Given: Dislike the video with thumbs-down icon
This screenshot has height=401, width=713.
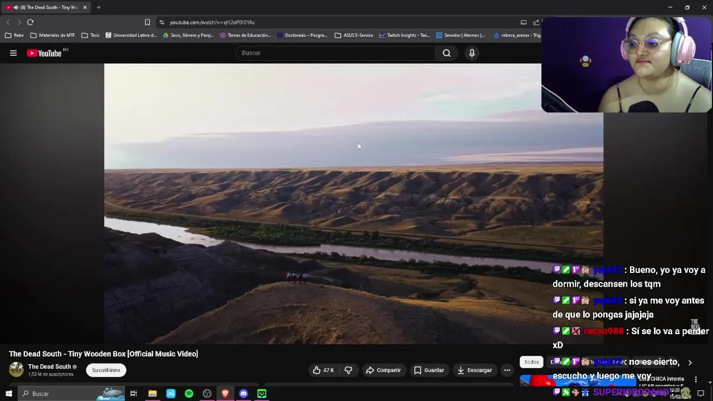Looking at the screenshot, I should coord(348,370).
